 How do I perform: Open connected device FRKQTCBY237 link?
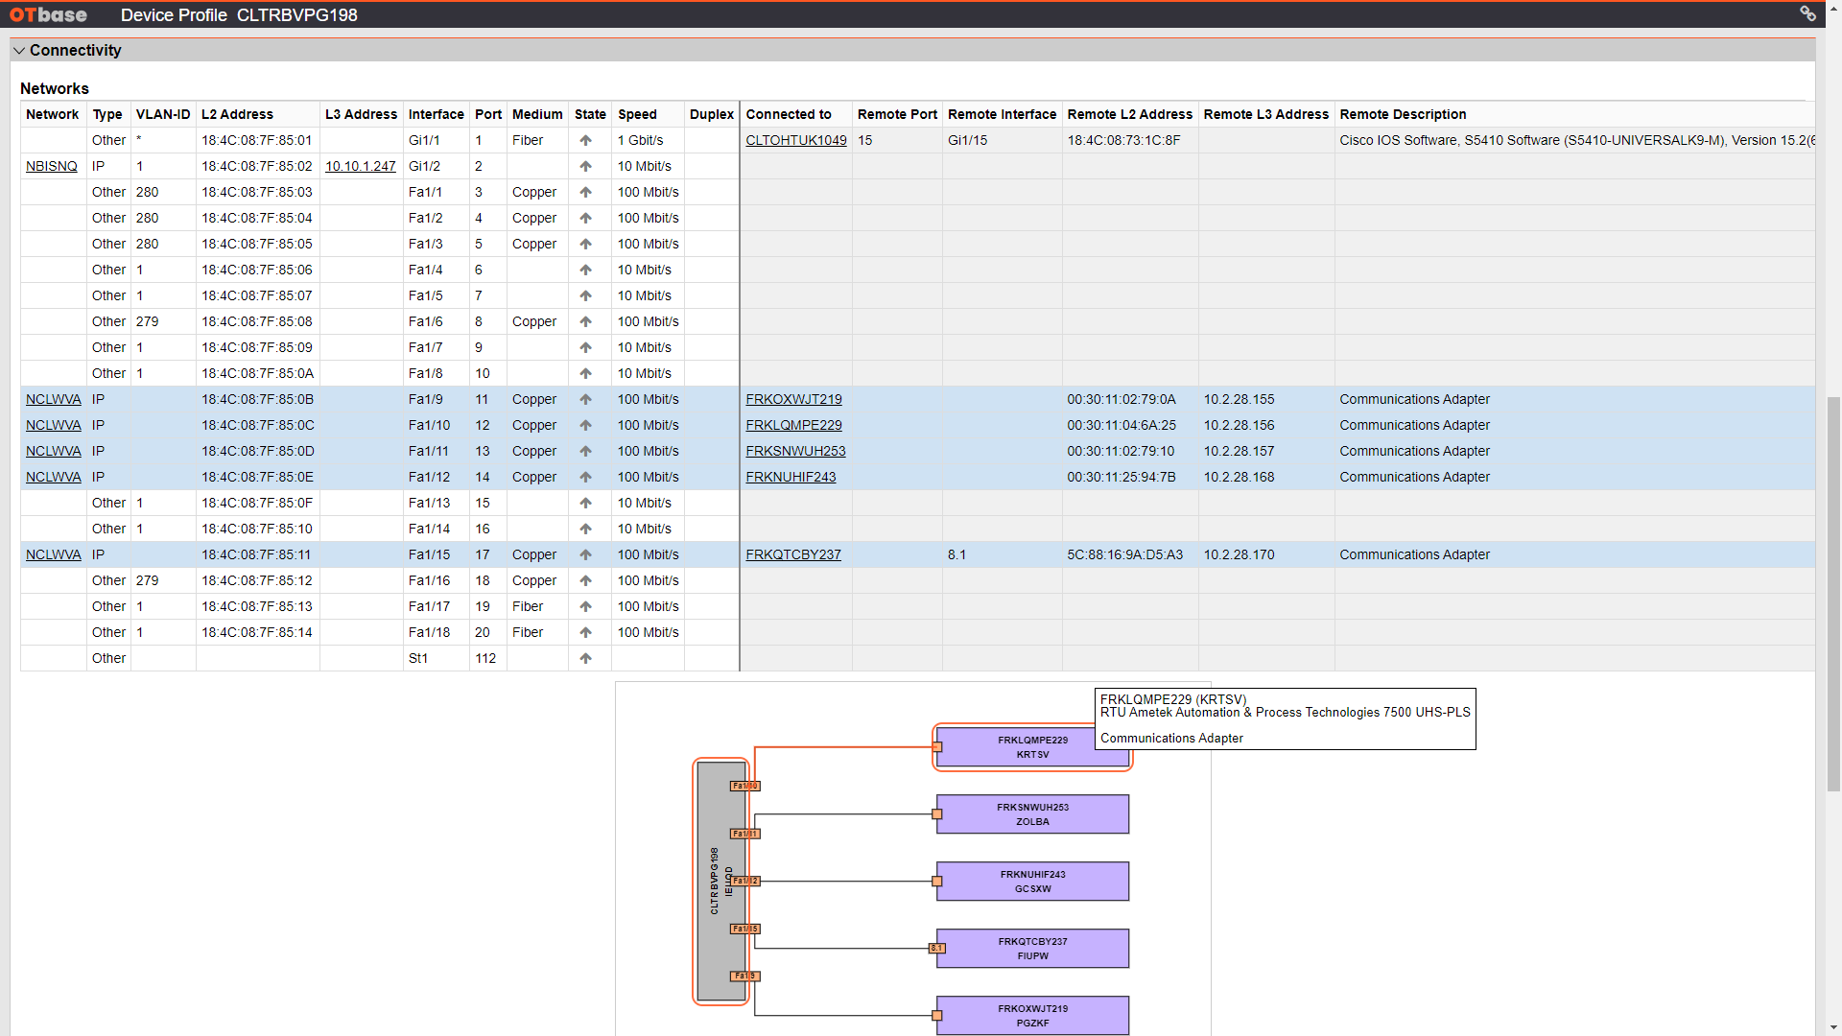point(793,554)
